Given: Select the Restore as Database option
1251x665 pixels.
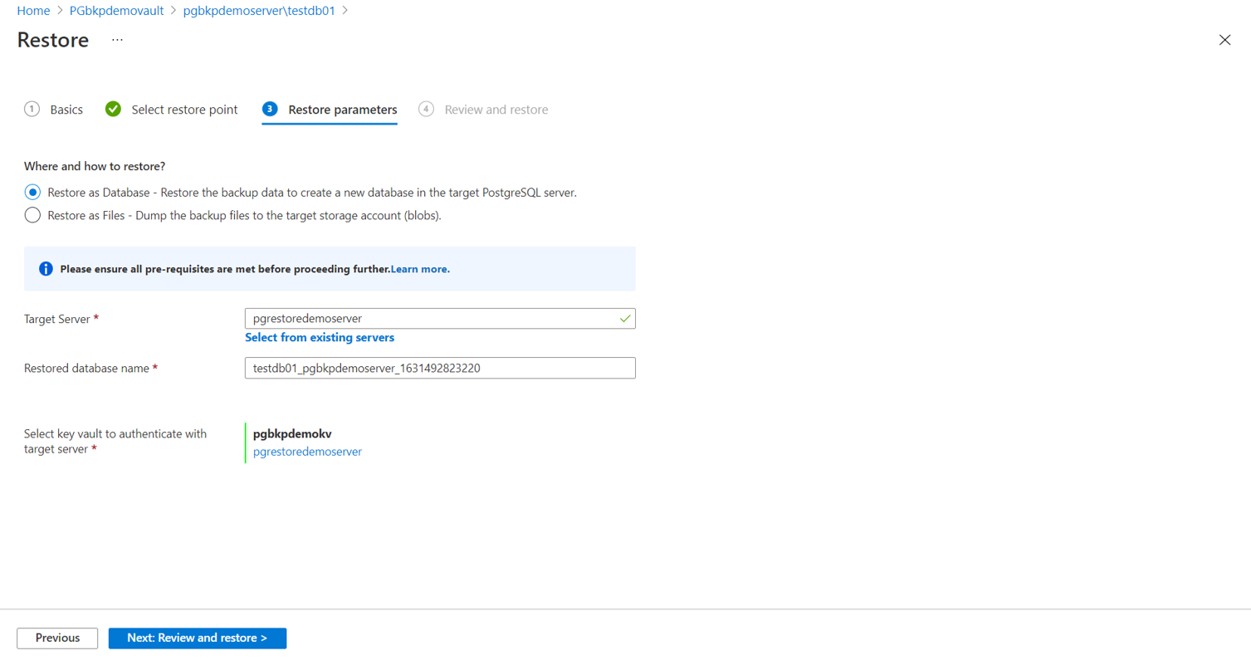Looking at the screenshot, I should (32, 191).
